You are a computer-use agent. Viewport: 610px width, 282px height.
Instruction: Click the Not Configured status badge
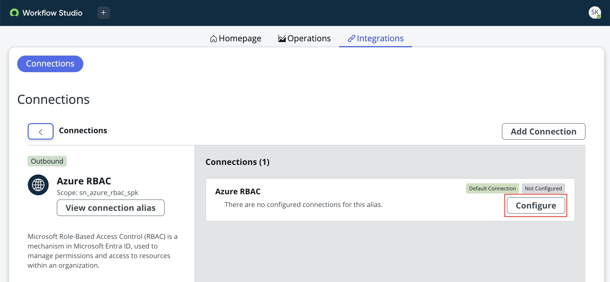point(543,189)
